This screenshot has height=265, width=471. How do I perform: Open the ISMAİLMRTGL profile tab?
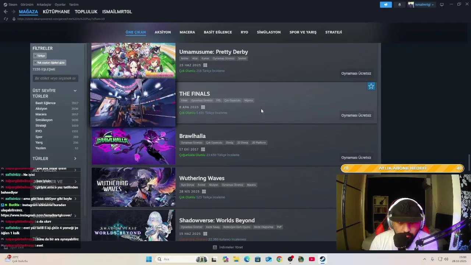(x=117, y=12)
